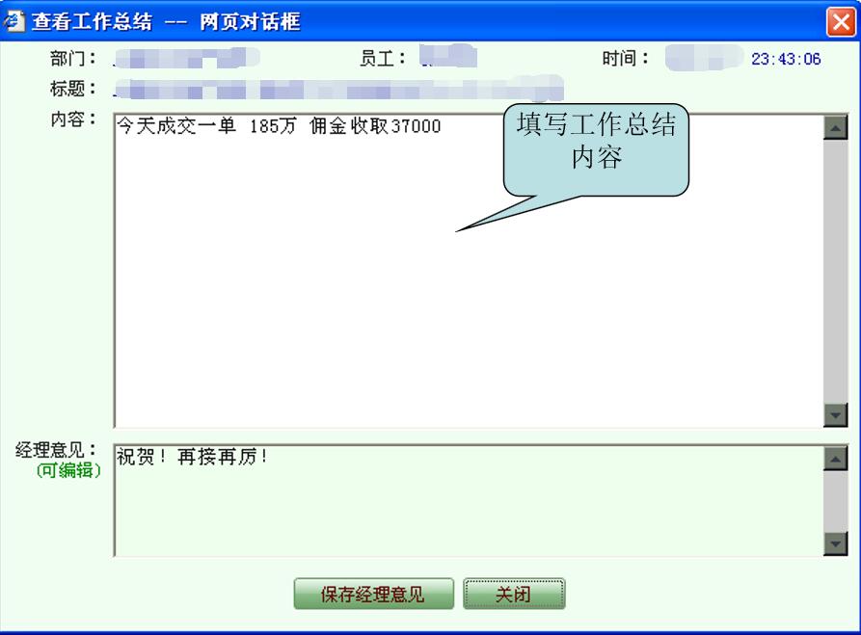The image size is (861, 635).
Task: Click the manager opinion scroll-up arrow
Action: coord(836,459)
